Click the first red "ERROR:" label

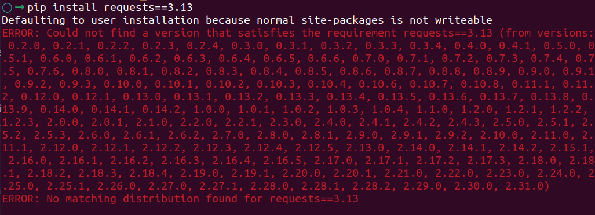21,33
